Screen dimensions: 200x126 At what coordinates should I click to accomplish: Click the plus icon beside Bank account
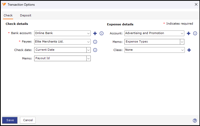coord(95,33)
